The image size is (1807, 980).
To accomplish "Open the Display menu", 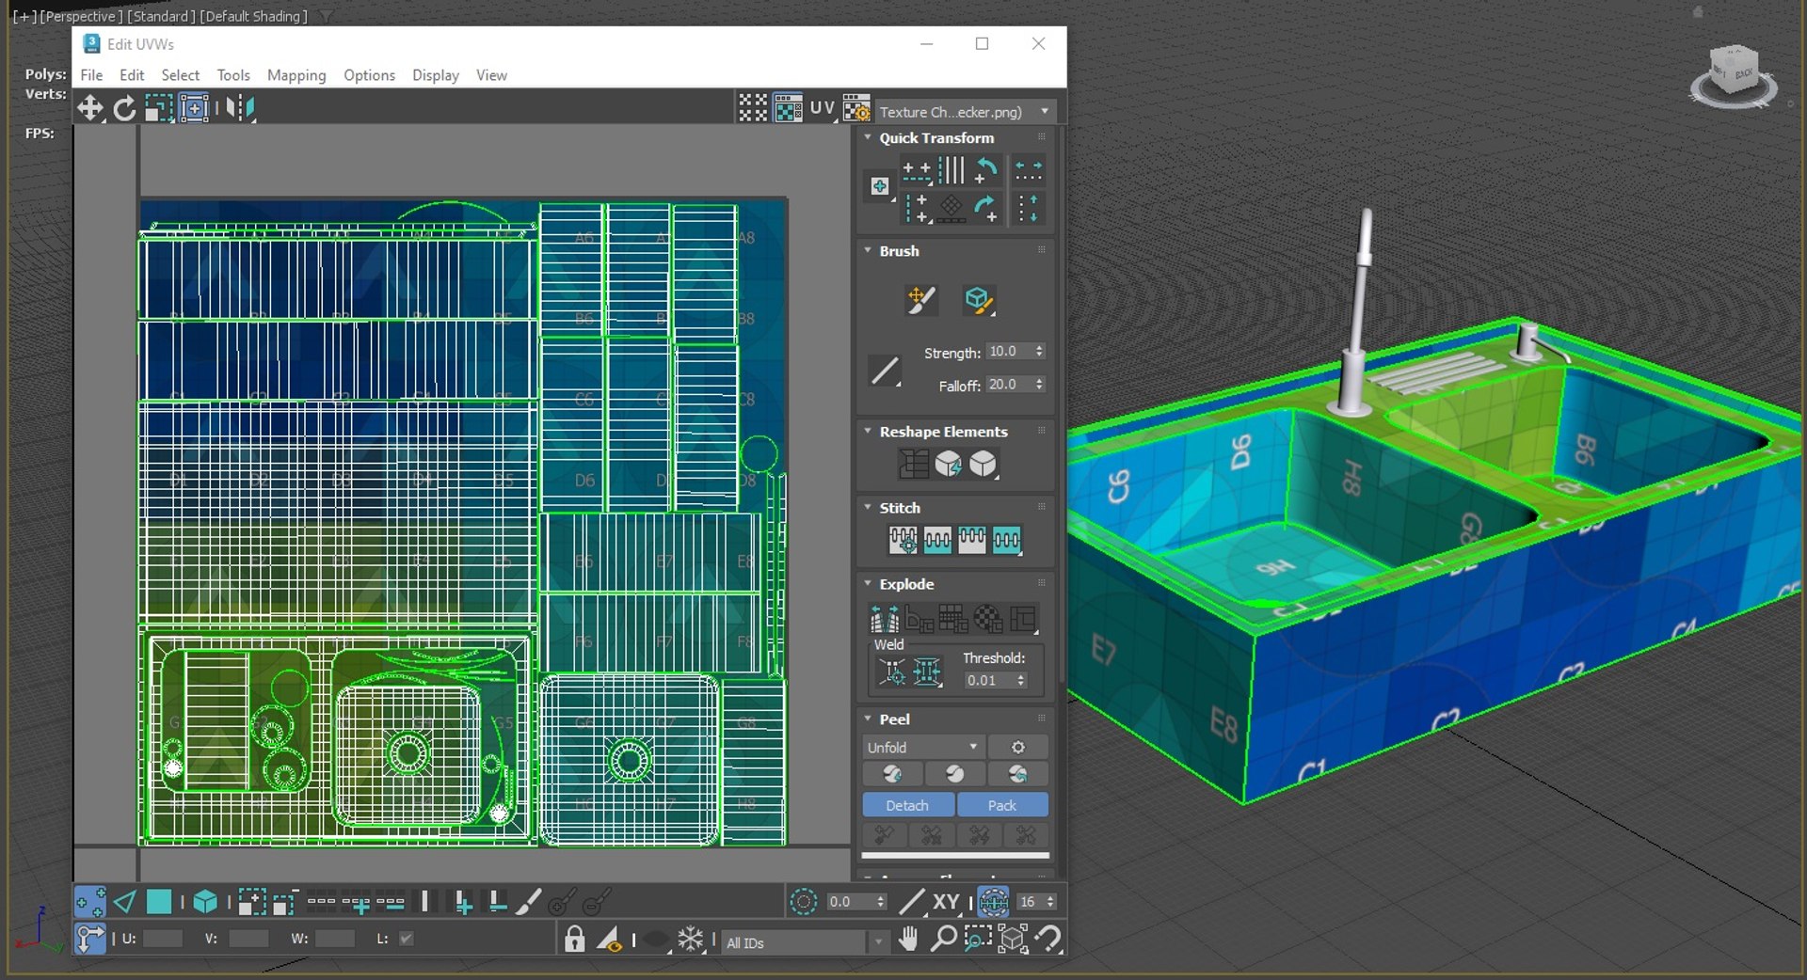I will 436,75.
